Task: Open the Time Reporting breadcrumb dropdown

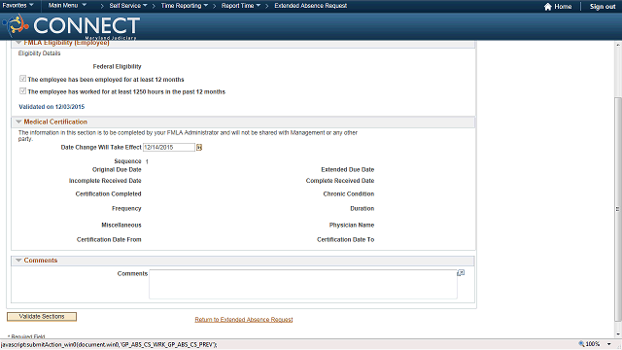Action: click(x=185, y=6)
